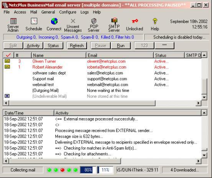Open the Logs menu
This screenshot has height=178, width=212.
(84, 12)
